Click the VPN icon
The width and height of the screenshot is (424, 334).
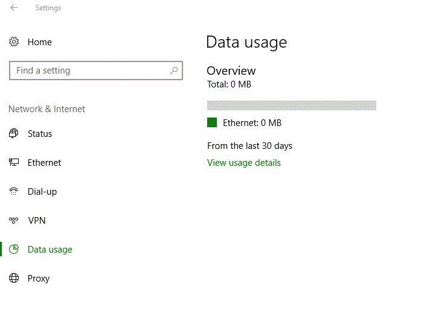tap(14, 221)
